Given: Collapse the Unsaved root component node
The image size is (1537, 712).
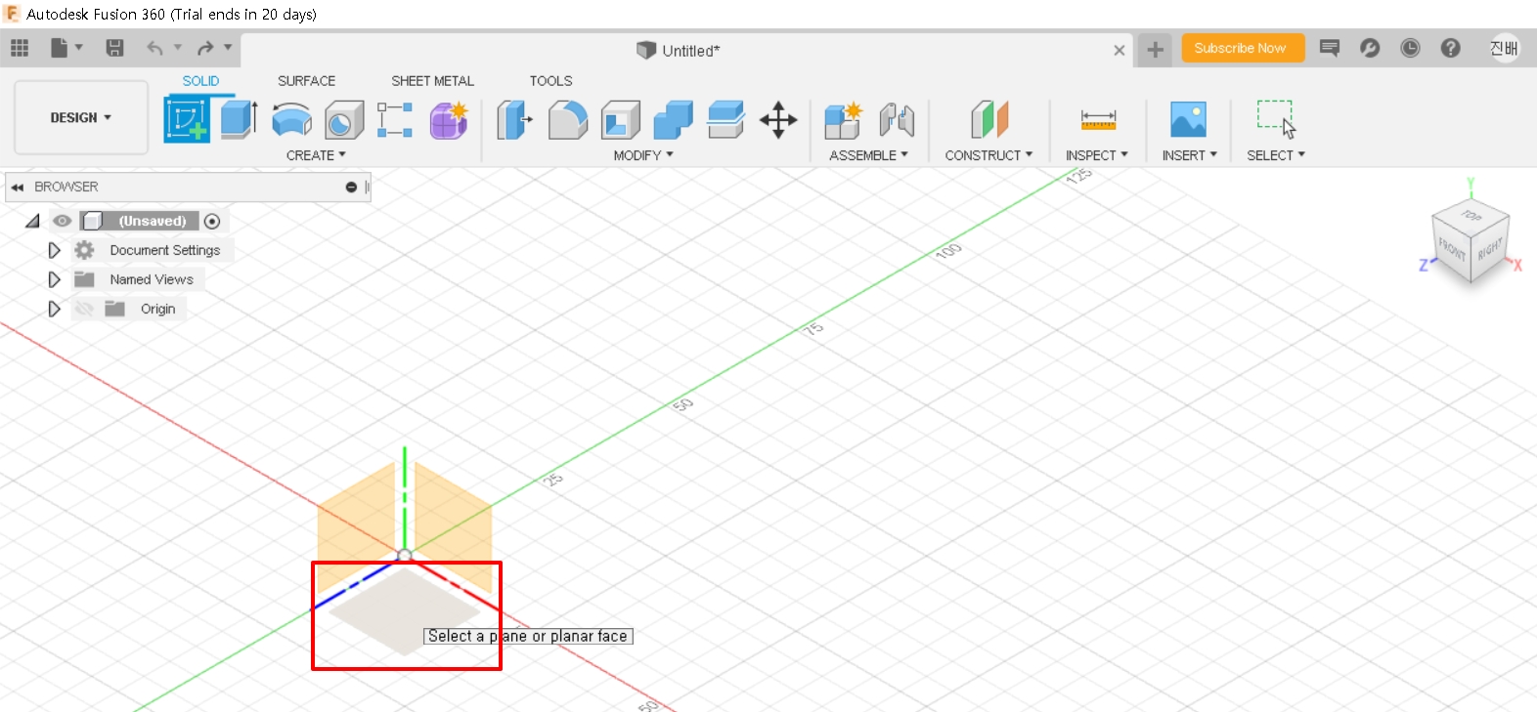Looking at the screenshot, I should [32, 221].
